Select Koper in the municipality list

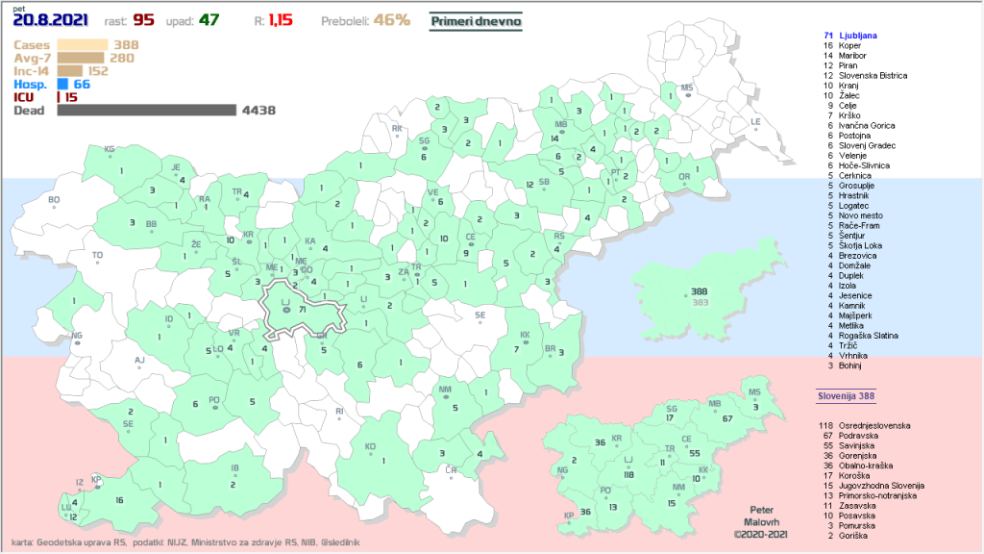coord(849,45)
